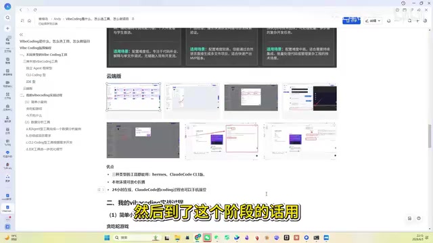
Task: Jump to outline item '云端版'
Action: click(28, 88)
